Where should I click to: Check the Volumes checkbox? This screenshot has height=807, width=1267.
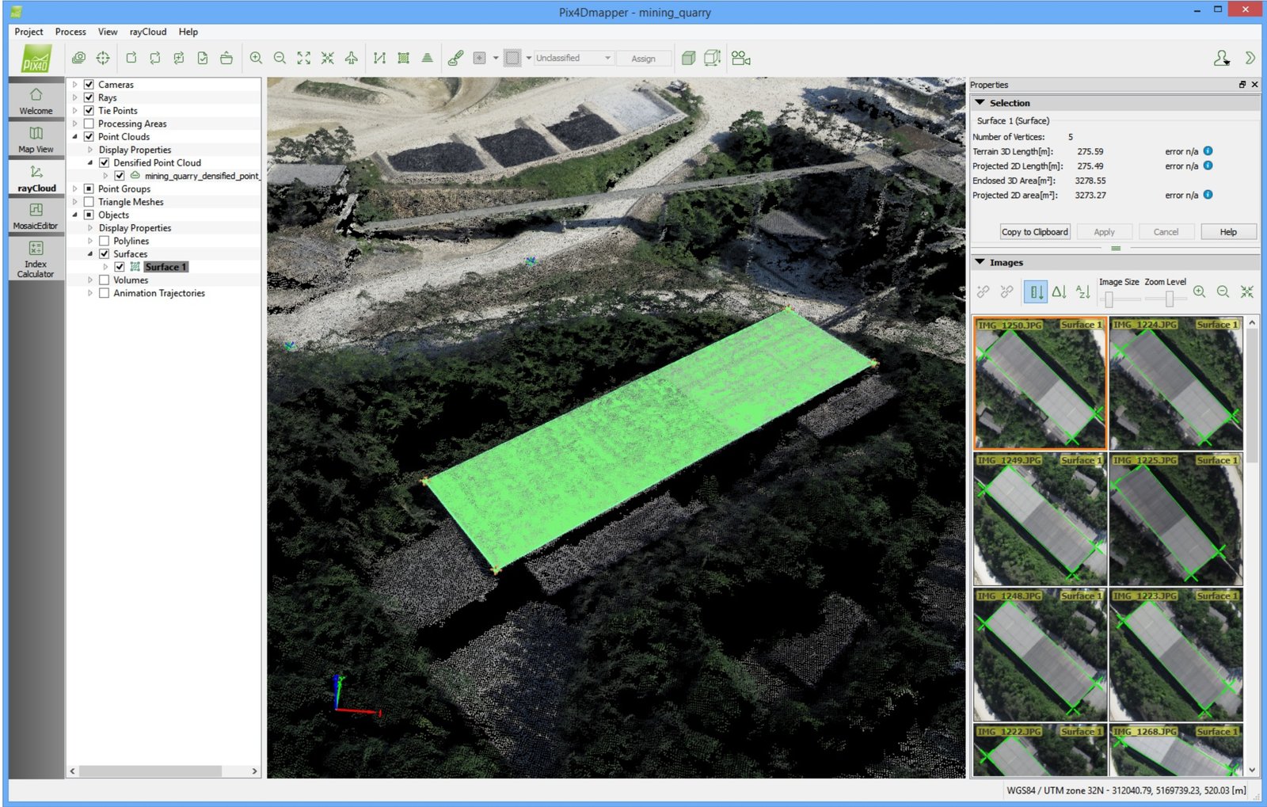point(104,280)
